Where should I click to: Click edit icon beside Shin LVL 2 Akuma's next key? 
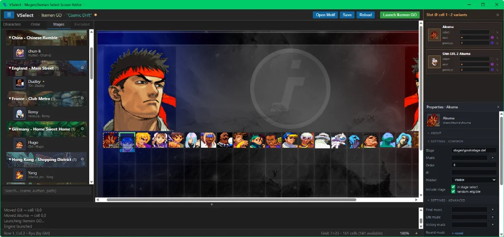497,64
